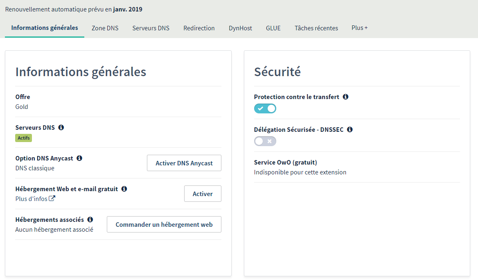Screen dimensions: 478x280
Task: Enable the DNSSEC secured delegation toggle
Action: coord(265,141)
